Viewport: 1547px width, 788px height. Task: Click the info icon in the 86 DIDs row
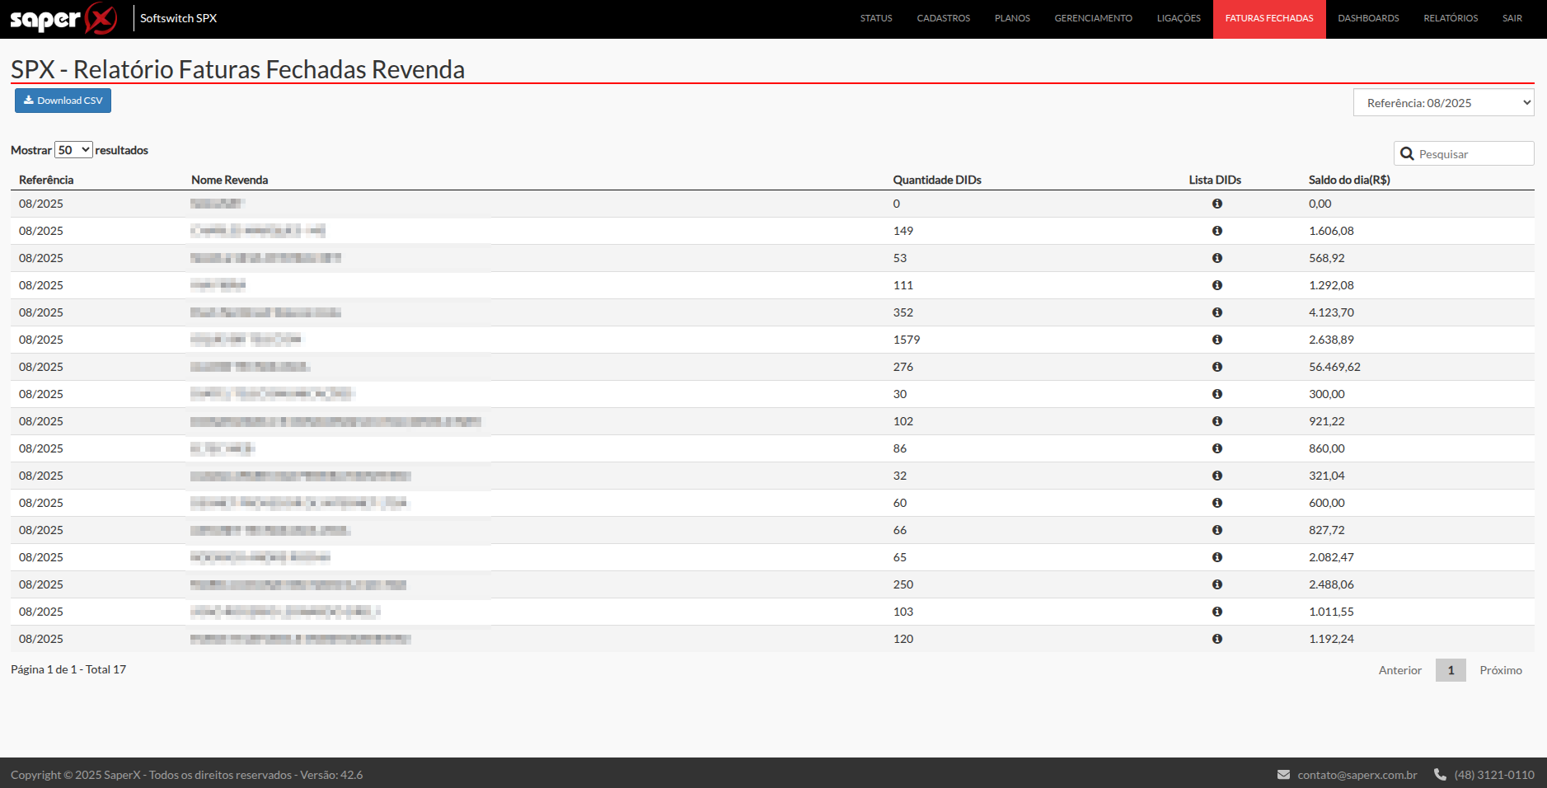[1217, 448]
